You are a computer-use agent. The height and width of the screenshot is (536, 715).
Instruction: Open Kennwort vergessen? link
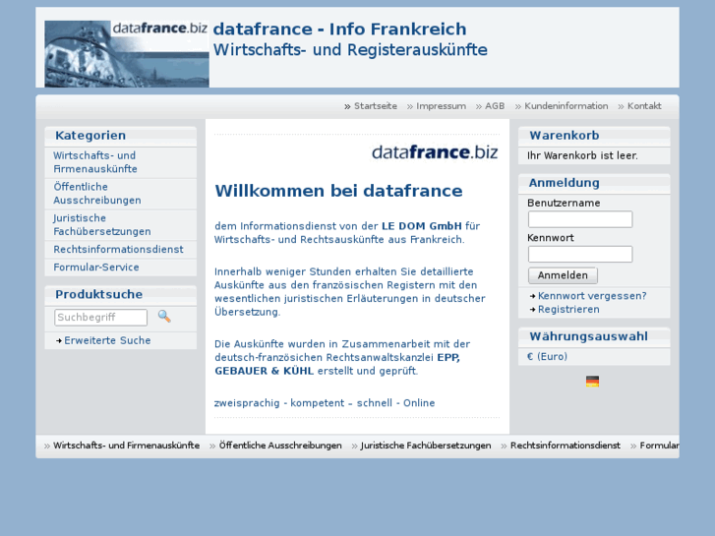pyautogui.click(x=592, y=296)
